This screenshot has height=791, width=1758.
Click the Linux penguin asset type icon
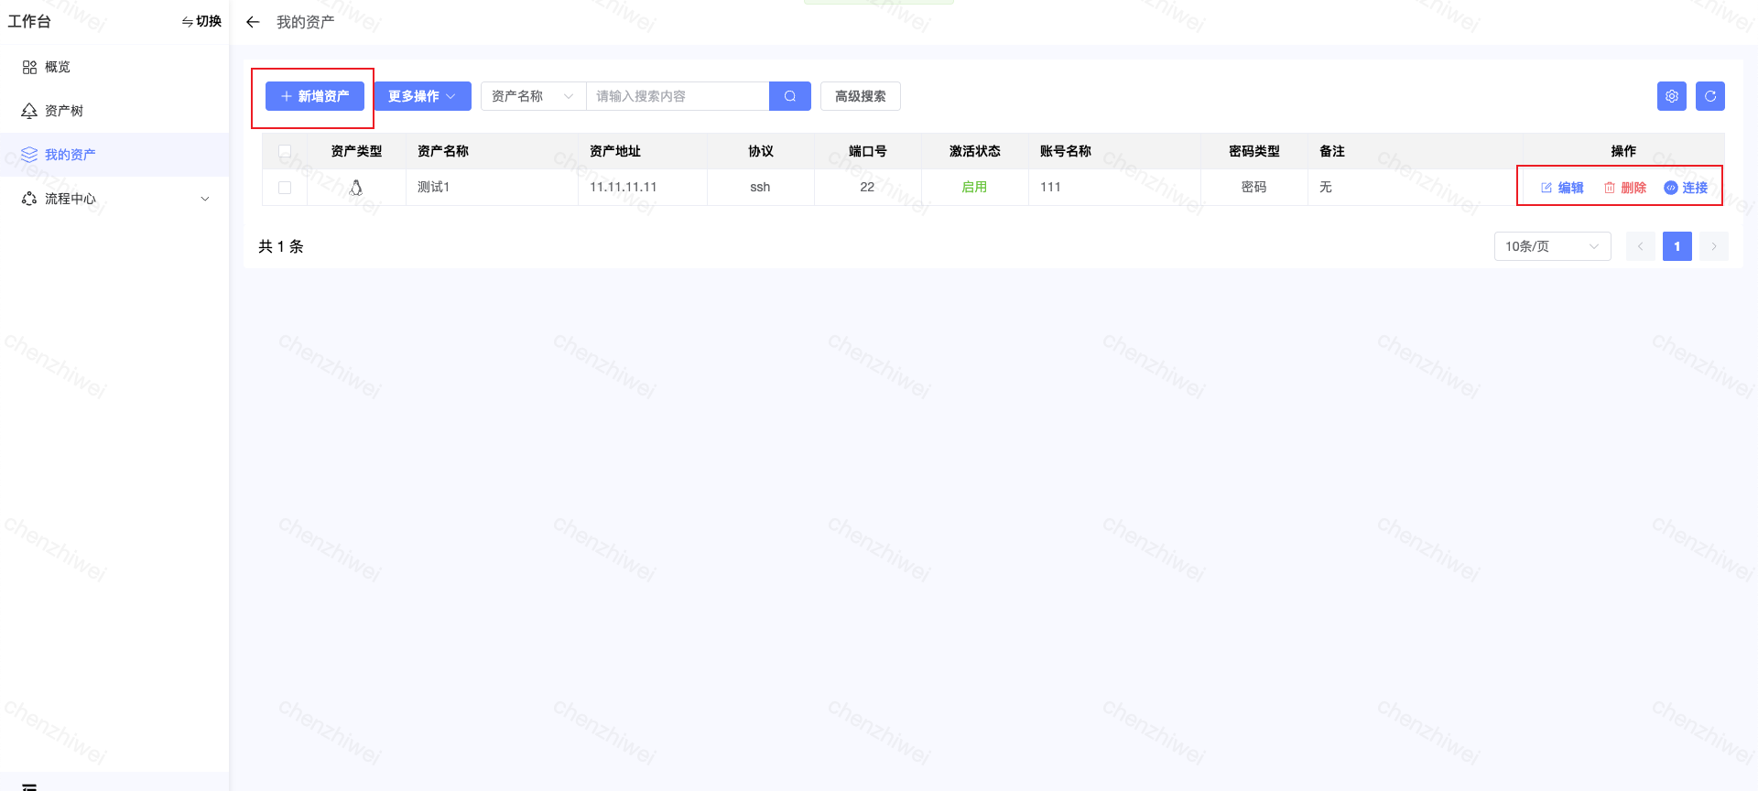pos(356,187)
